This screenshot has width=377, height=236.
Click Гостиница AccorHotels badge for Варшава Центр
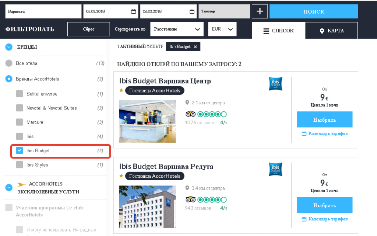tap(155, 91)
